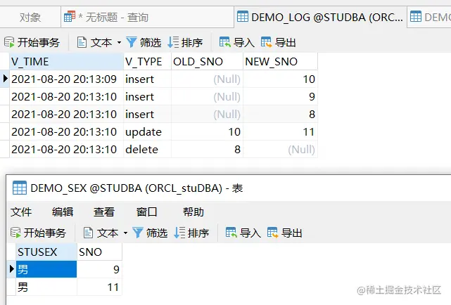451x305 pixels.
Task: Click Import icon in DEMO_SEX toolbar
Action: tap(231, 233)
